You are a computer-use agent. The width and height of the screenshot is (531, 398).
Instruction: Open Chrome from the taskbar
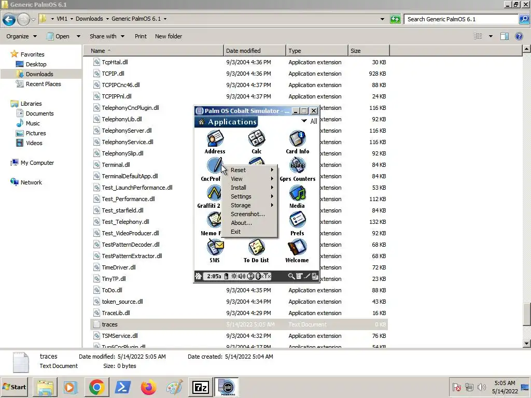click(96, 387)
